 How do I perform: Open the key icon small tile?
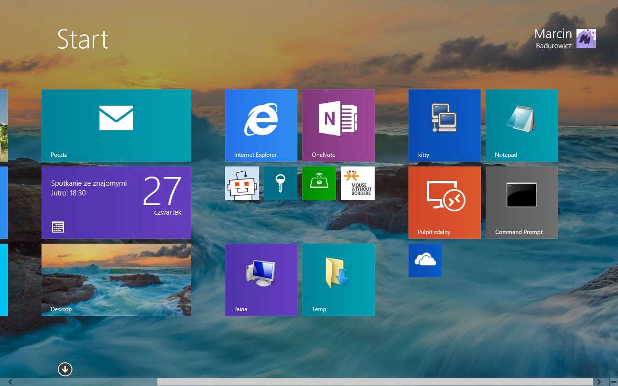(281, 183)
